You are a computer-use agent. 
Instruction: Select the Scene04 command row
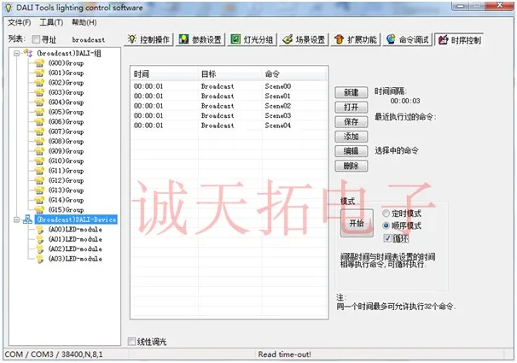(x=229, y=126)
